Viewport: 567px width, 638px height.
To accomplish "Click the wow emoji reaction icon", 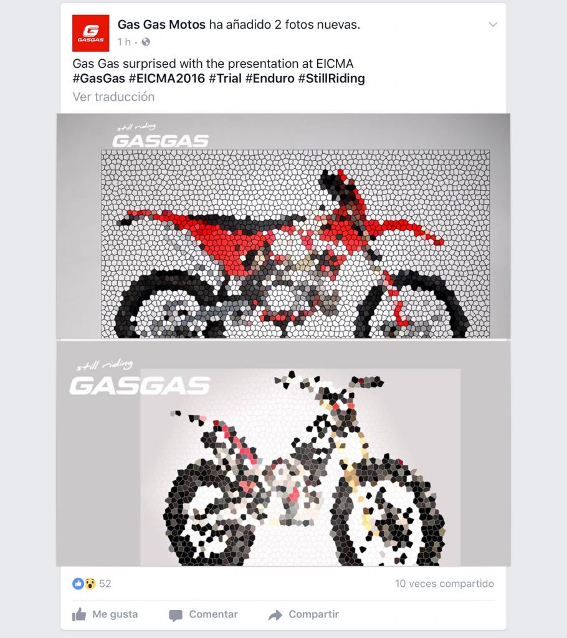I will [x=90, y=583].
